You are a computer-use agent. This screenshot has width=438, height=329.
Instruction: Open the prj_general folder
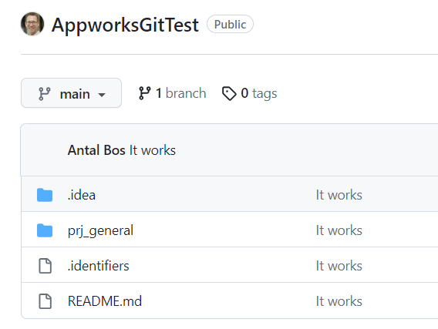[100, 231]
